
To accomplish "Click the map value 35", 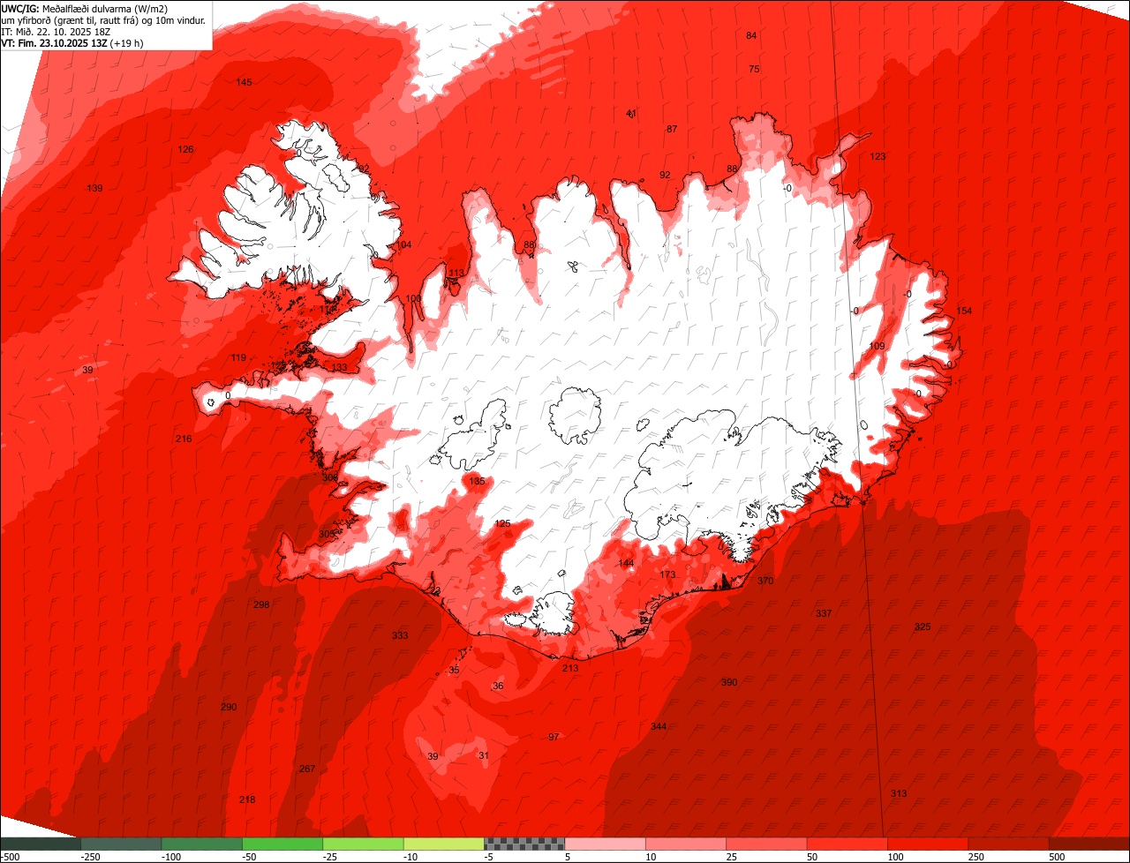I will (x=454, y=670).
